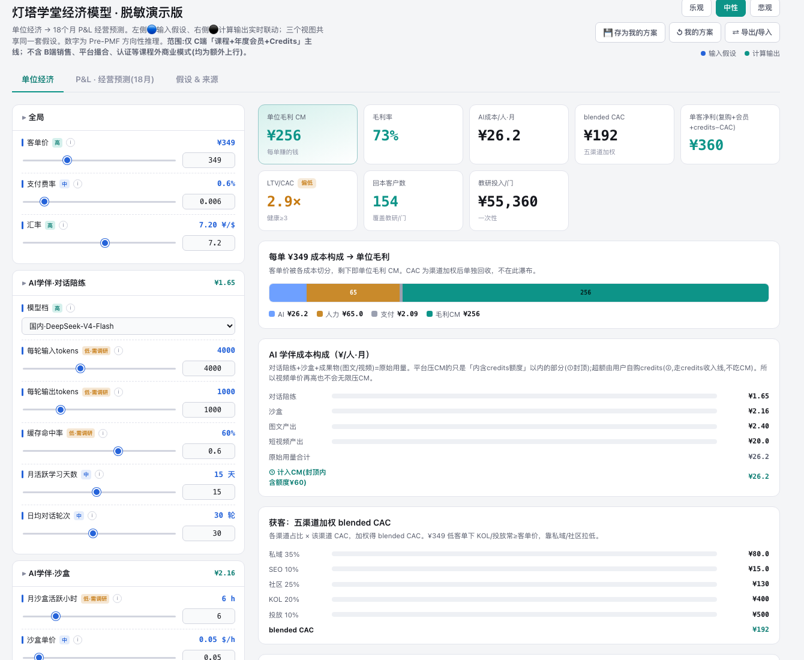The width and height of the screenshot is (804, 660).
Task: Click the info icon next to 日均对话轮次
Action: coord(92,515)
